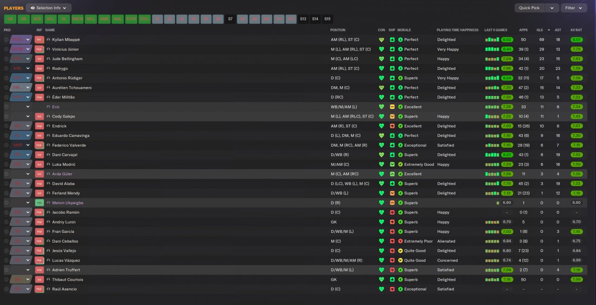
Task: Click Kylian Mbappé's last 5 games form bars
Action: (x=492, y=40)
